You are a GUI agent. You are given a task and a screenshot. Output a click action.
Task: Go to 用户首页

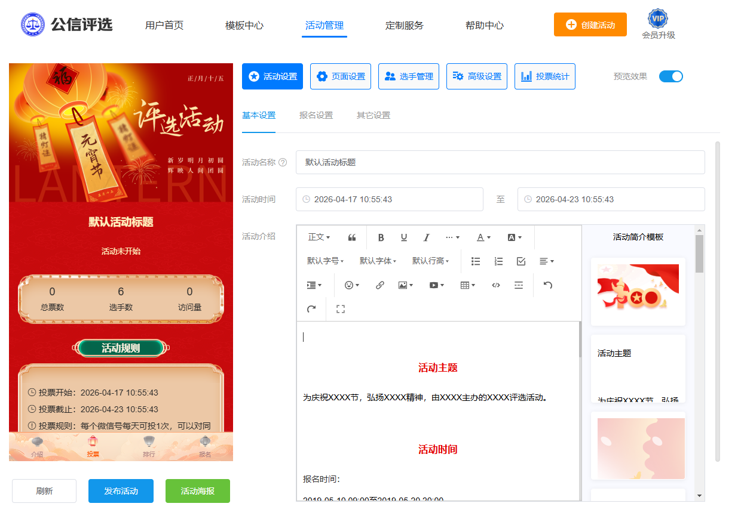coord(164,26)
